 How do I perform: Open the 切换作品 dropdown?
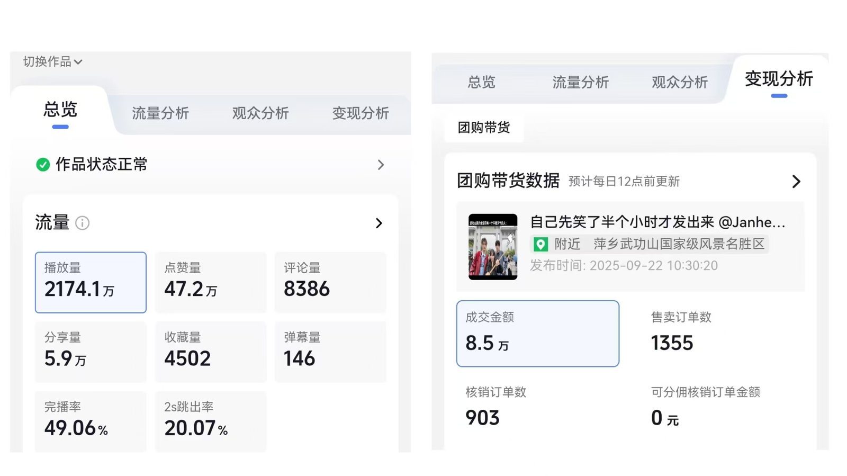(52, 61)
